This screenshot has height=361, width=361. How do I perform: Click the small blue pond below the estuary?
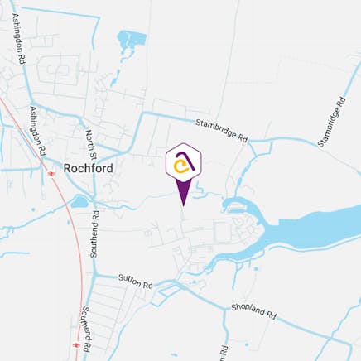256,268
